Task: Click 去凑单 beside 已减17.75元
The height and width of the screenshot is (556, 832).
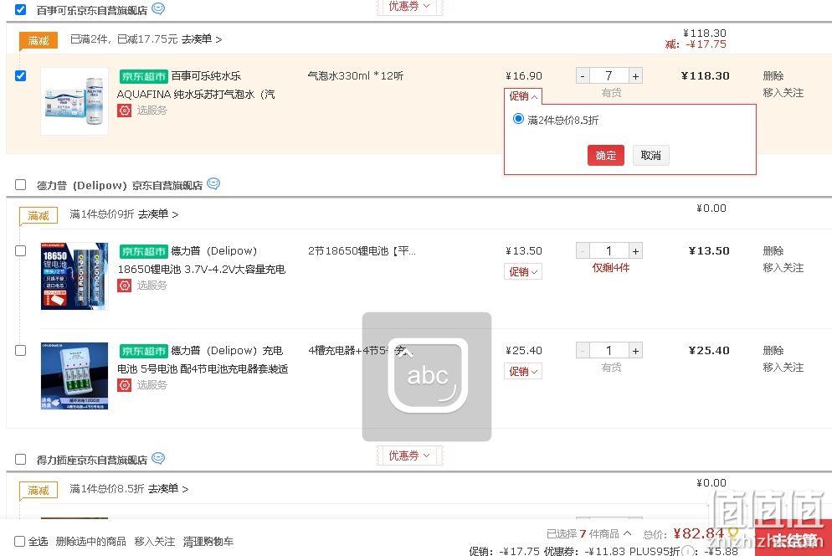Action: 202,39
